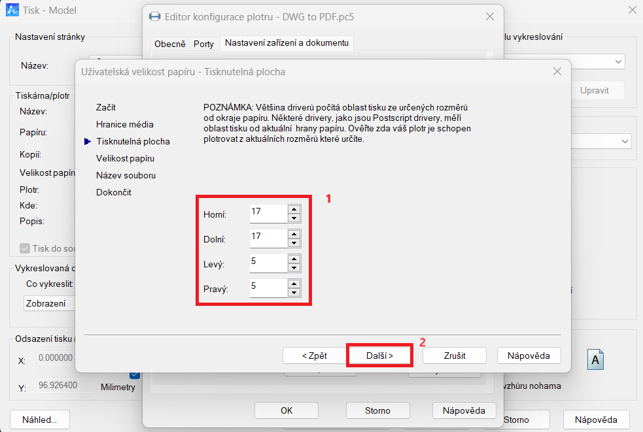The image size is (643, 432).
Task: Toggle the checkbox next to Milimetry
Action: (135, 375)
